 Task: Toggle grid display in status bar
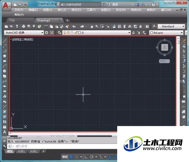coord(71,157)
